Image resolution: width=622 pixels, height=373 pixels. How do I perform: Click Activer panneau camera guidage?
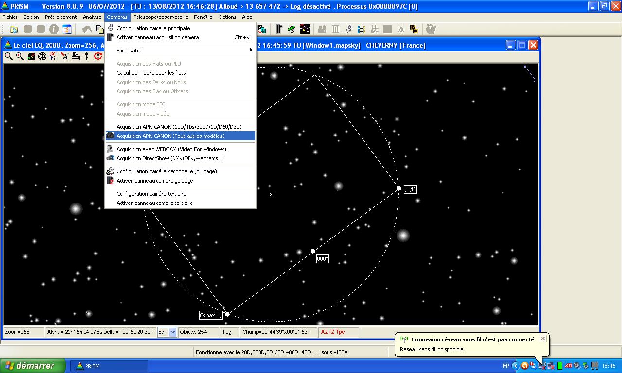pos(155,181)
